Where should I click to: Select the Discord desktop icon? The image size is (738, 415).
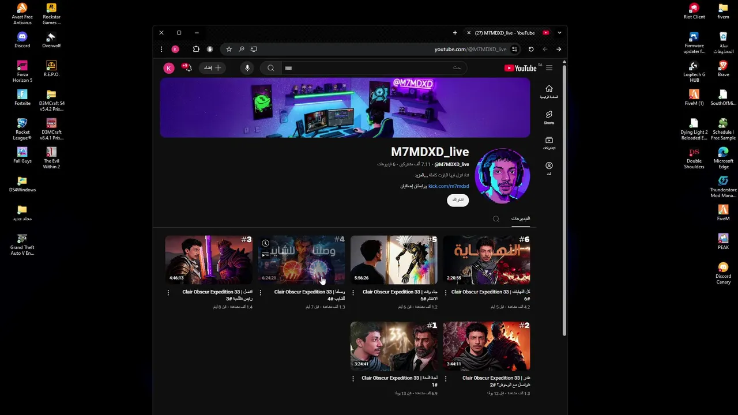point(22,40)
